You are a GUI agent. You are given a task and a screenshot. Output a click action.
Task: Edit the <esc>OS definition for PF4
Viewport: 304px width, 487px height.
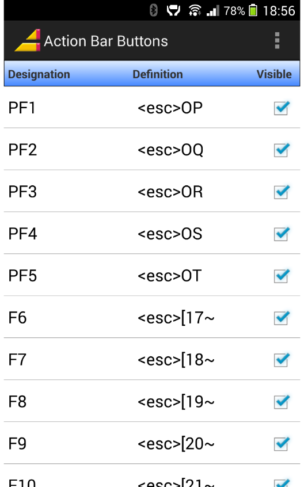coord(170,234)
